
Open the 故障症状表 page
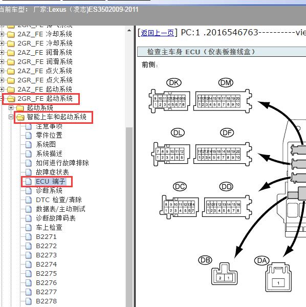pos(52,172)
